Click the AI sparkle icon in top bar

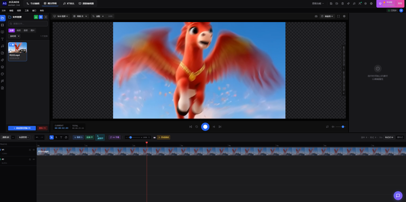(x=348, y=3)
